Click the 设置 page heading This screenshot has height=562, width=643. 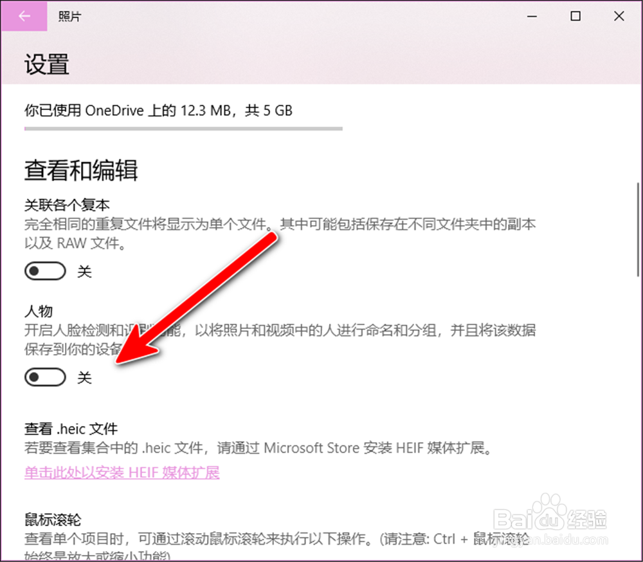(47, 64)
